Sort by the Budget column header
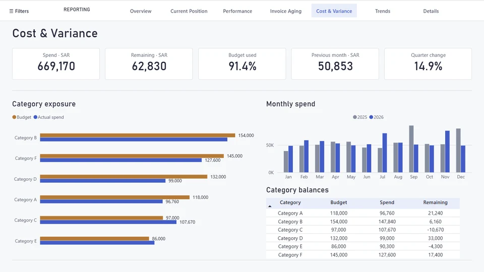 click(x=339, y=202)
